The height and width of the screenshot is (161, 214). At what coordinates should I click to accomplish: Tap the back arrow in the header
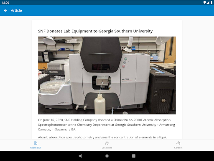coord(5,10)
